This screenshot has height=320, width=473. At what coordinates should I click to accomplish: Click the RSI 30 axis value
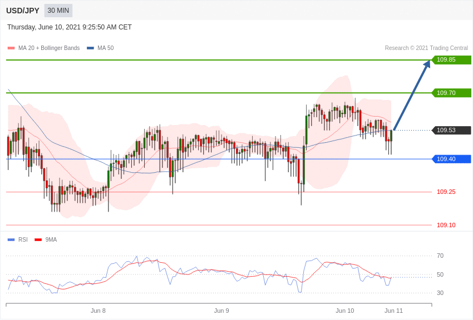pyautogui.click(x=440, y=293)
